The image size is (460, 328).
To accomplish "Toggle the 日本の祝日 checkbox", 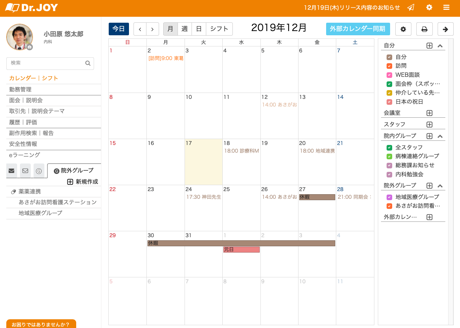I will click(389, 102).
